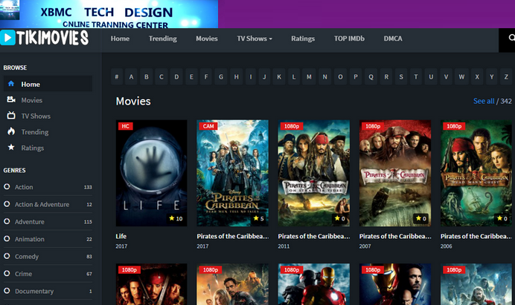Click See all movies link
Viewport: 515px width, 305px height.
484,101
